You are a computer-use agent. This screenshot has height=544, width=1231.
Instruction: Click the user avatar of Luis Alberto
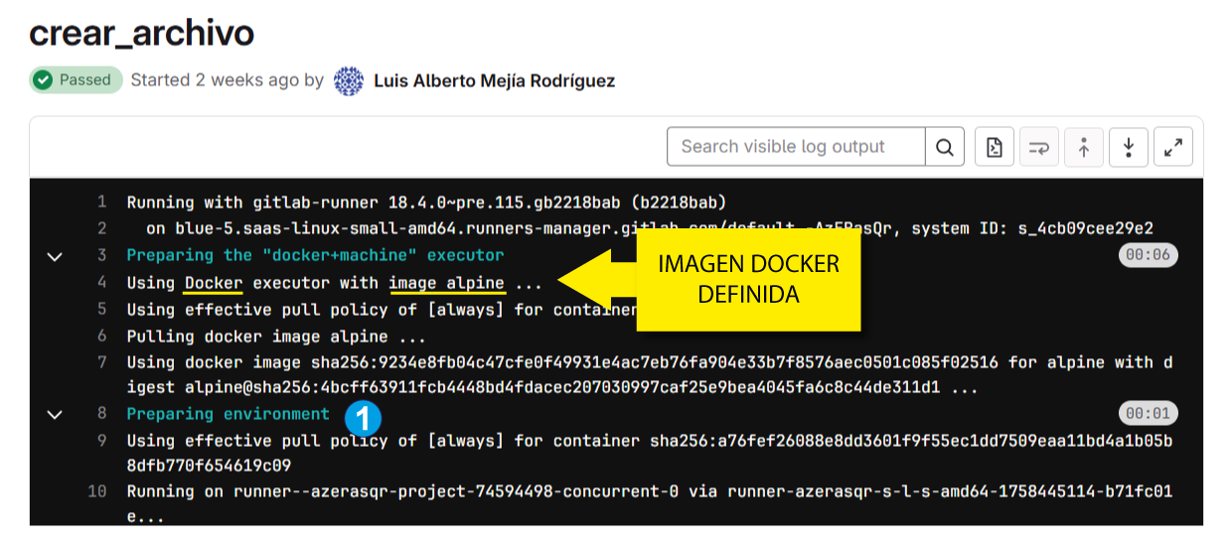pyautogui.click(x=349, y=80)
